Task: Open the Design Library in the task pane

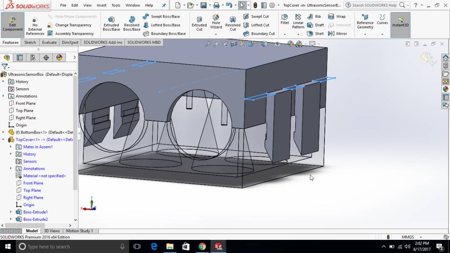Action: tap(446, 66)
